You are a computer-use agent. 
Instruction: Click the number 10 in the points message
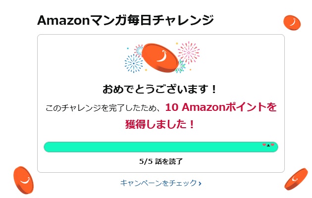click(x=171, y=107)
